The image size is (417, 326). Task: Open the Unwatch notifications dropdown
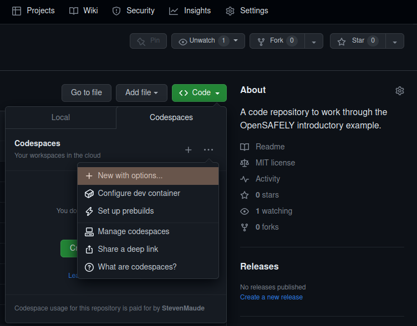(208, 41)
